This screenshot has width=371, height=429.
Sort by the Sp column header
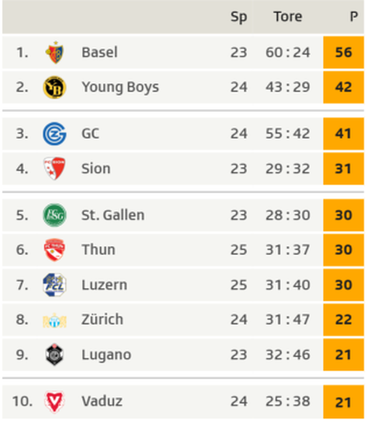238,17
